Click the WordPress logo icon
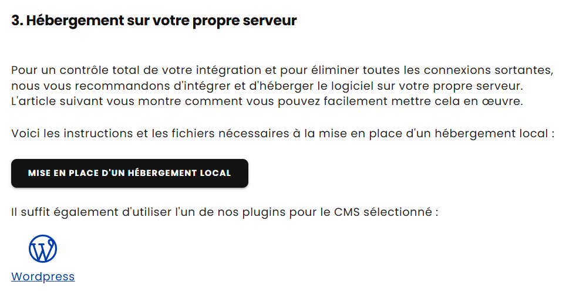This screenshot has width=576, height=305. coord(43,249)
